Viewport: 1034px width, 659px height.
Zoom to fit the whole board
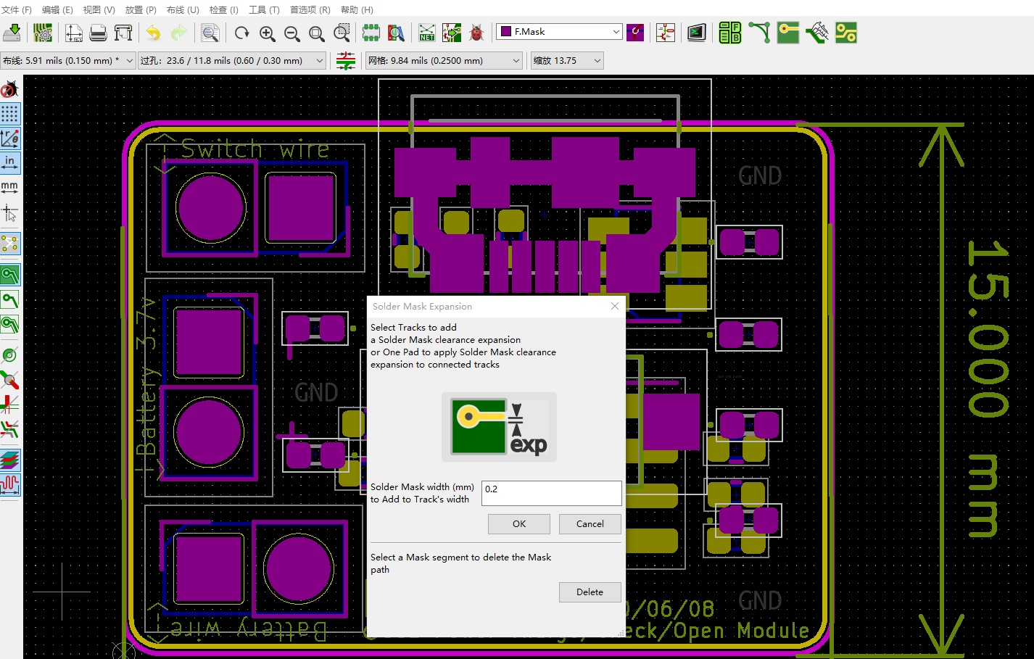click(x=317, y=33)
